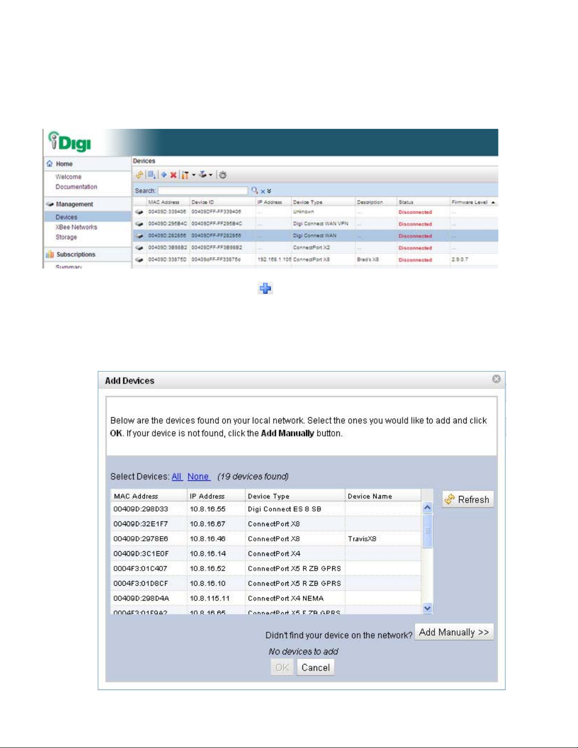Viewport: 578px width, 748px height.
Task: Click the Home icon in the sidebar
Action: pyautogui.click(x=50, y=164)
